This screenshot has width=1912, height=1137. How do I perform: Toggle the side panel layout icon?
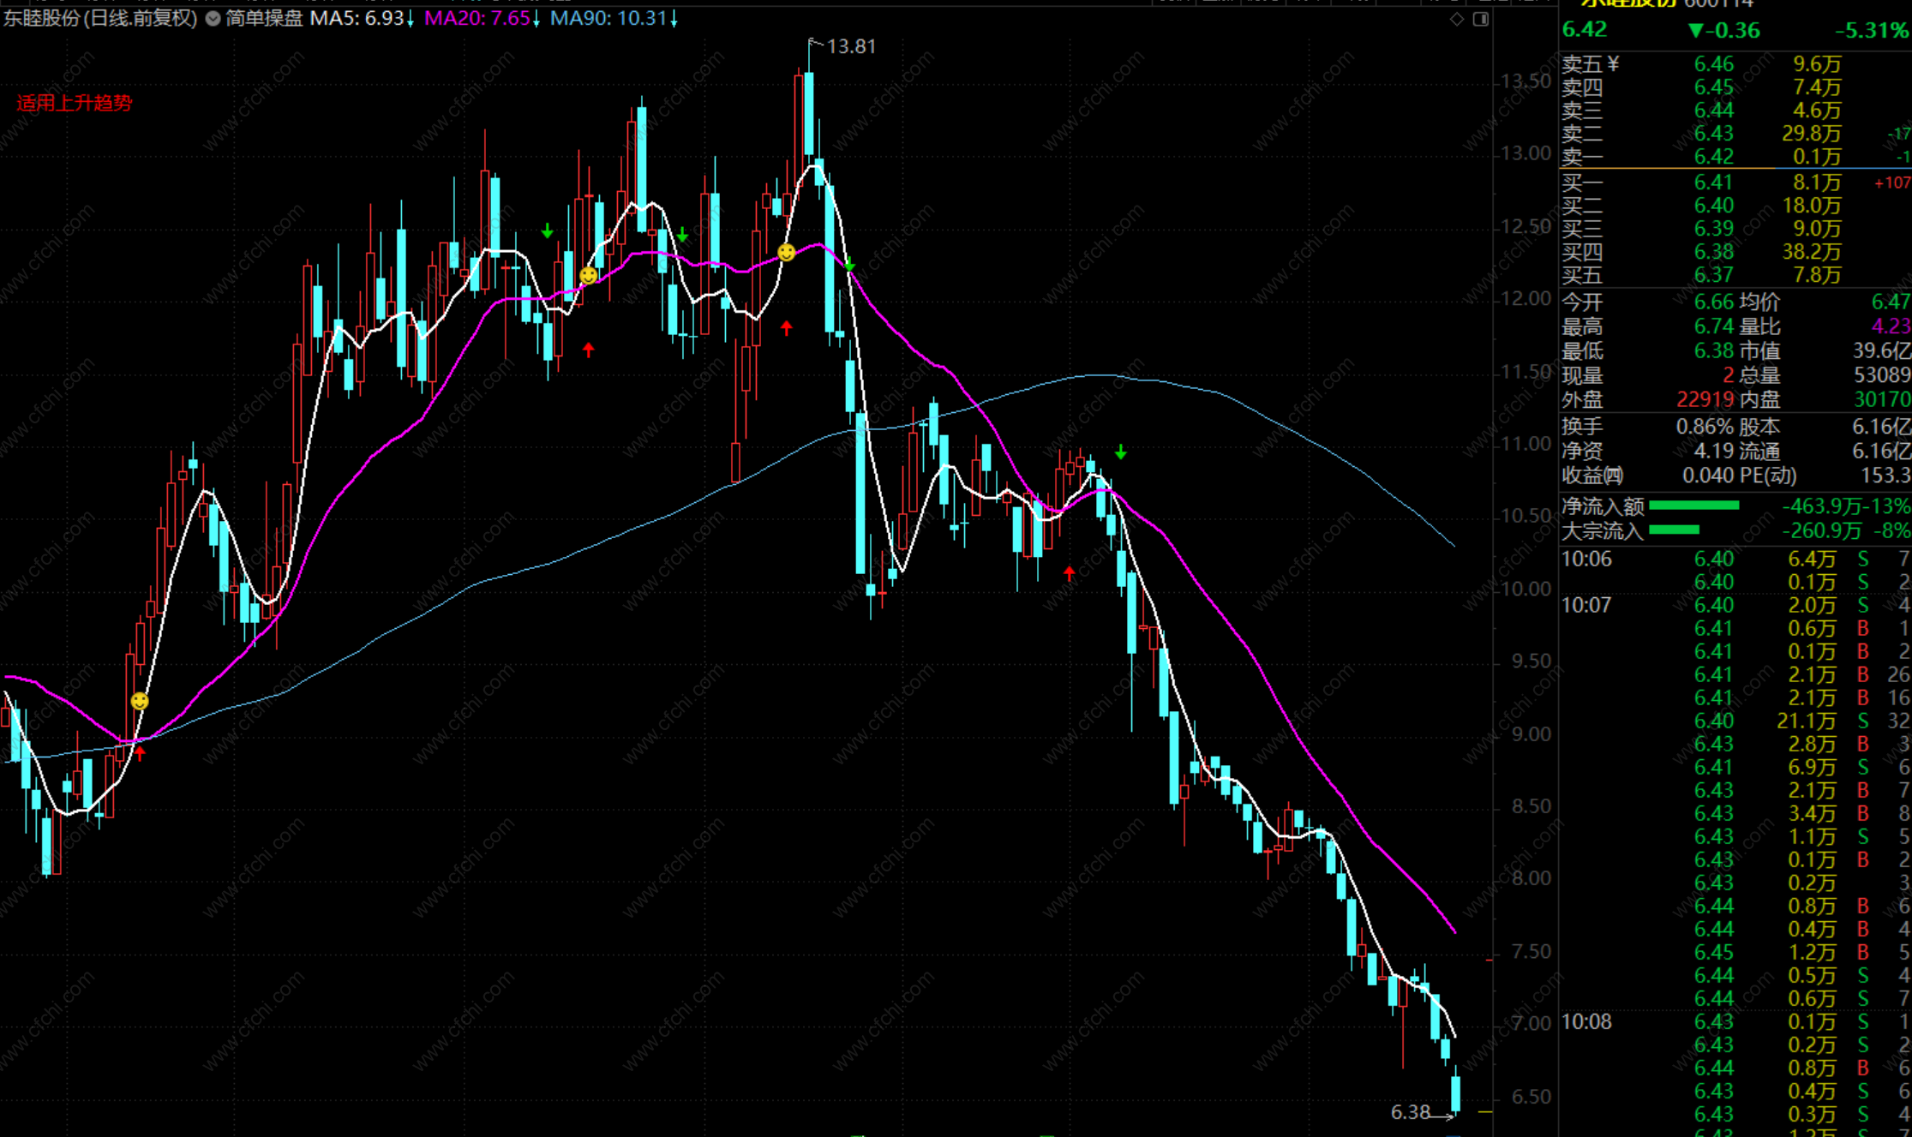(1480, 19)
